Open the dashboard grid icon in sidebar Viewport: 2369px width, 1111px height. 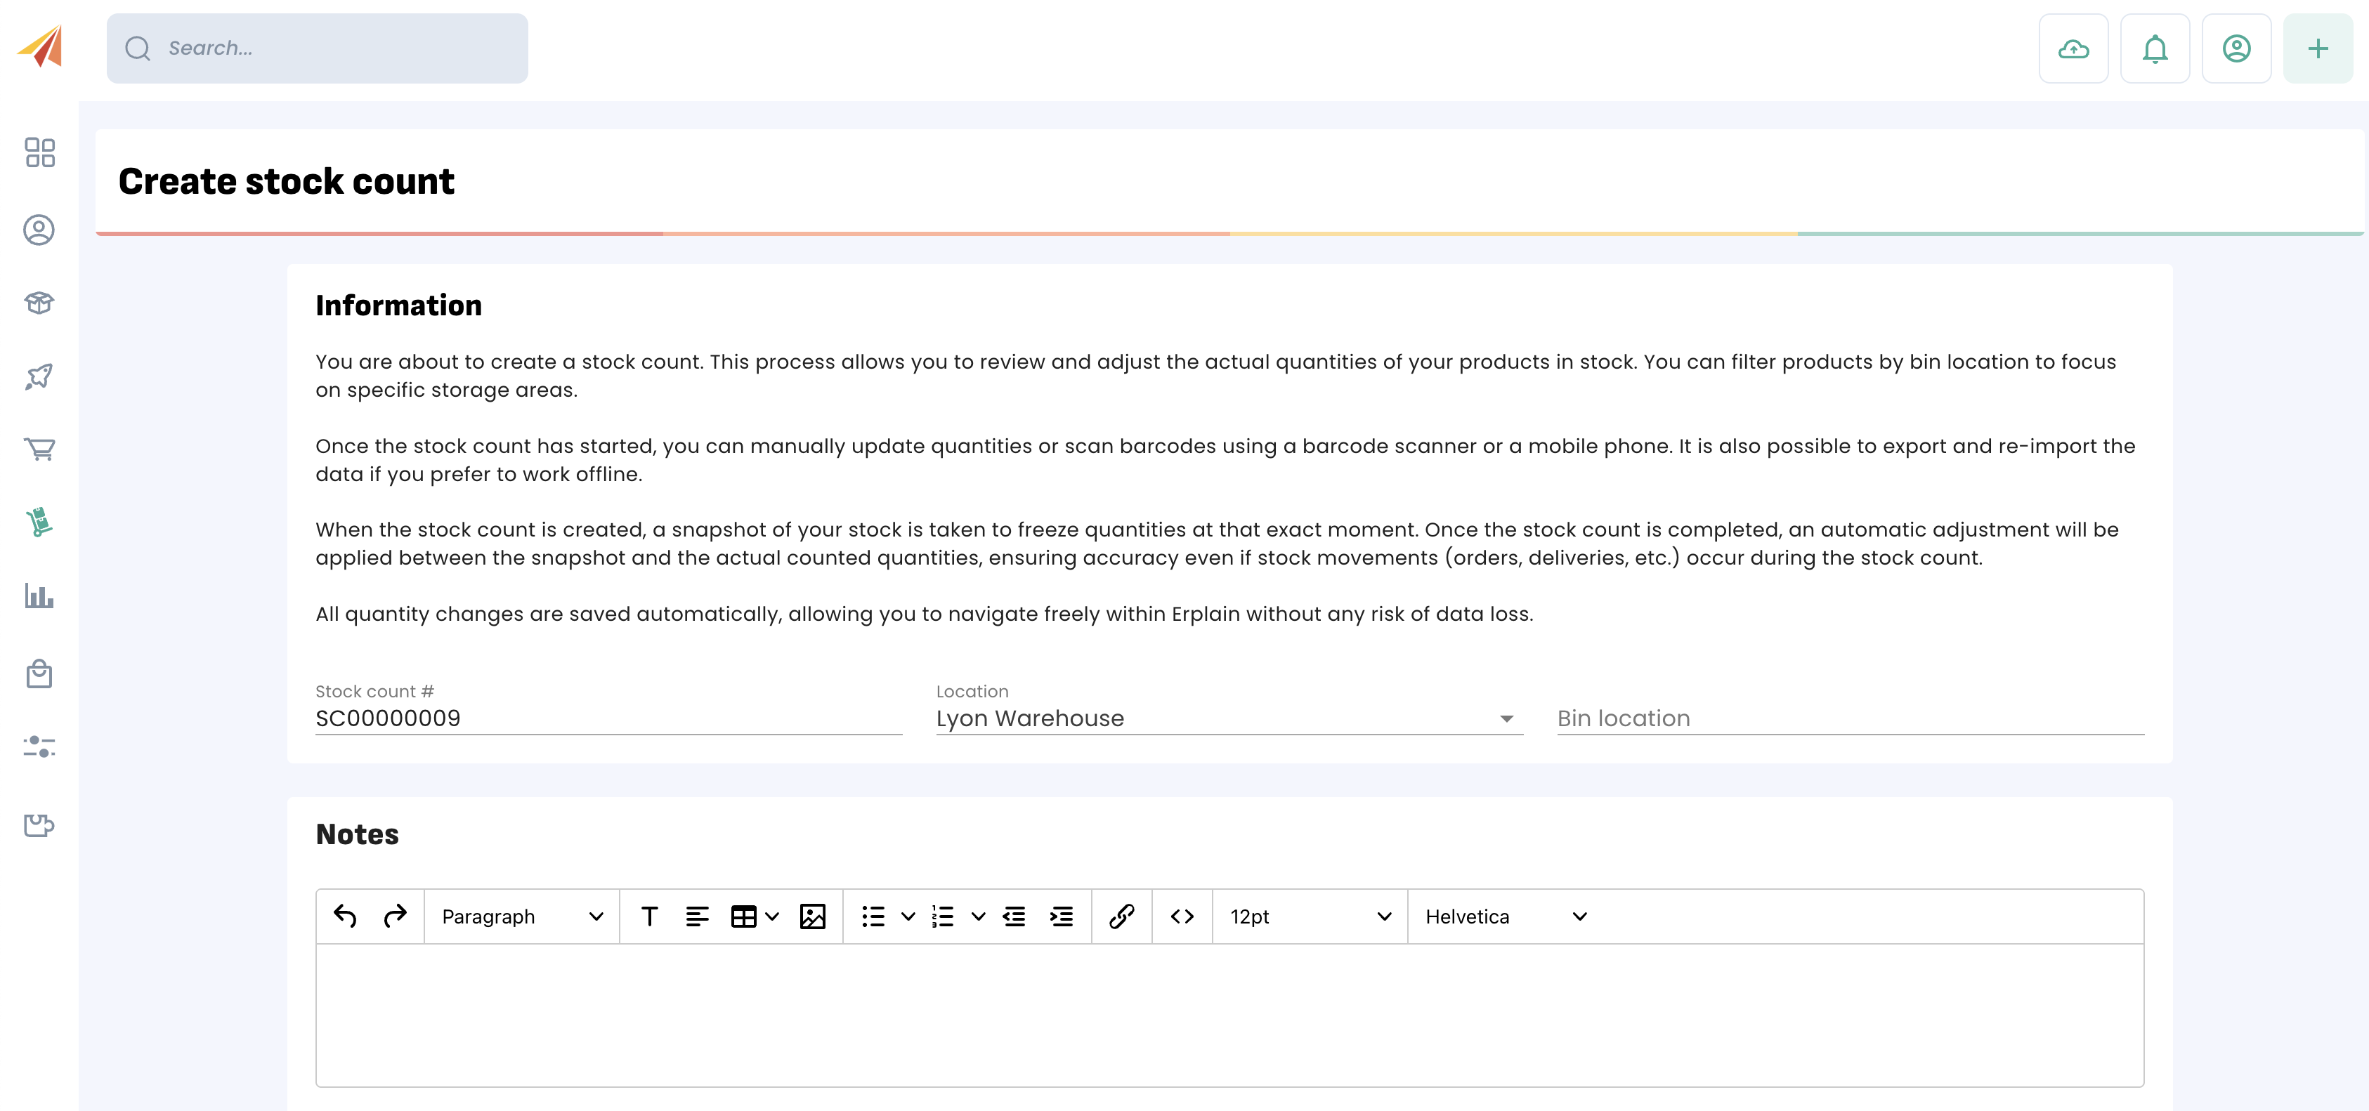tap(39, 152)
